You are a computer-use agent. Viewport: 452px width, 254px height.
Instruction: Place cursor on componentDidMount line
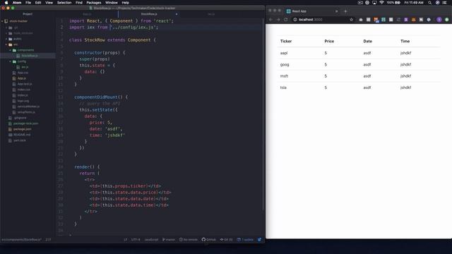pyautogui.click(x=101, y=97)
